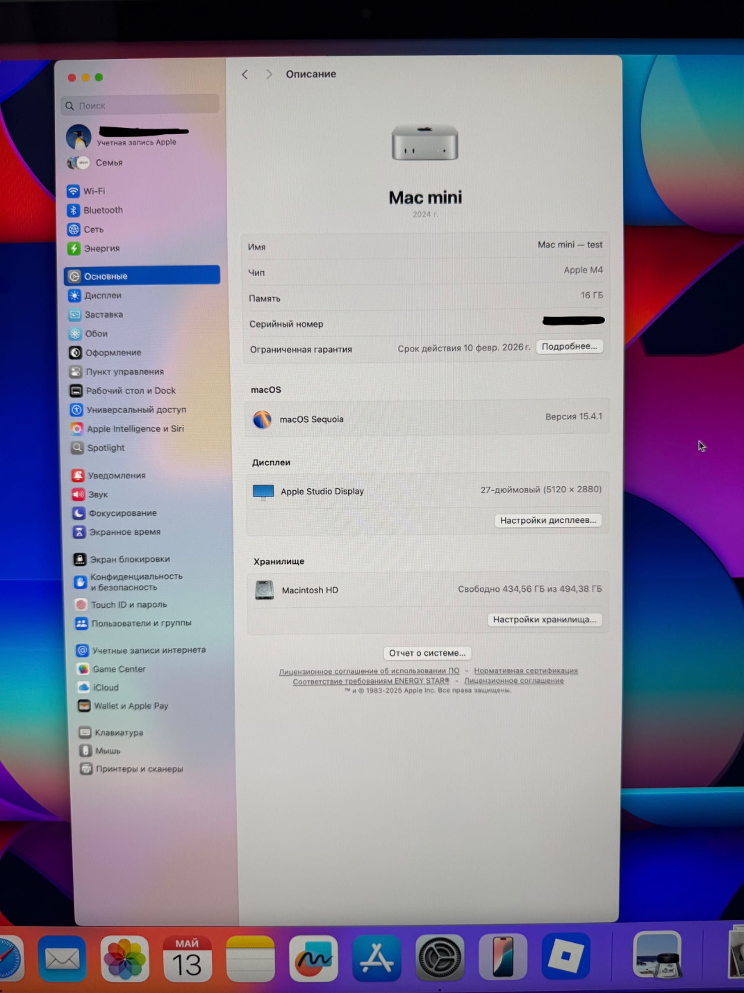Click the macOS Sequoia row
The image size is (744, 993).
coord(427,418)
